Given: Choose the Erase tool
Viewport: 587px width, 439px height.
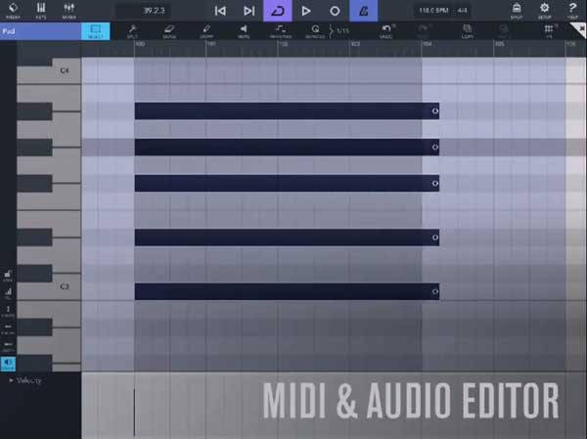Looking at the screenshot, I should pos(168,30).
